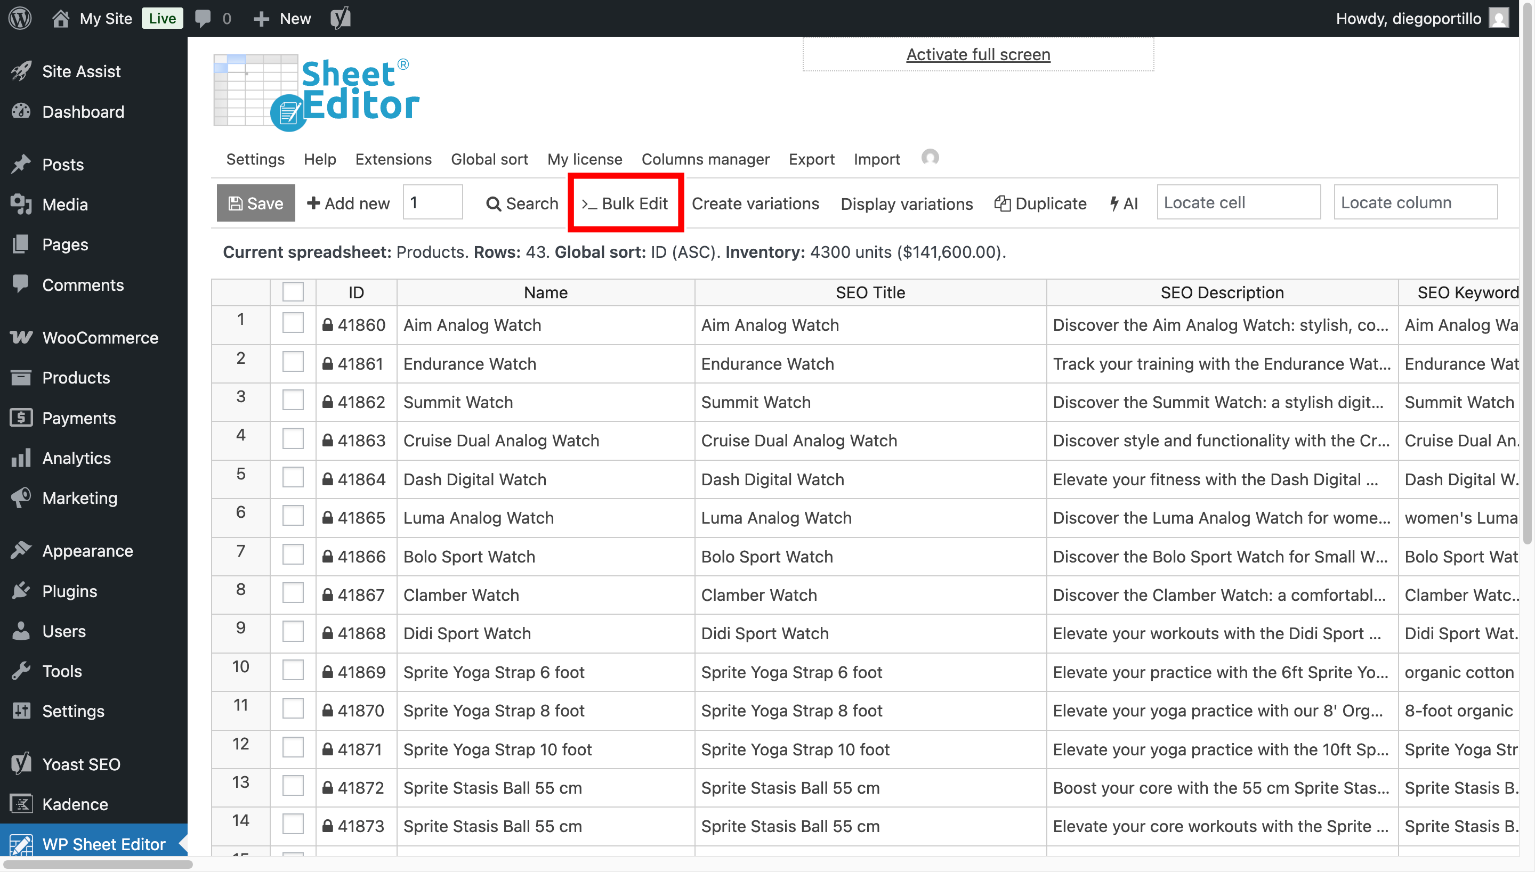
Task: Expand the Appearance sidebar menu
Action: (87, 550)
